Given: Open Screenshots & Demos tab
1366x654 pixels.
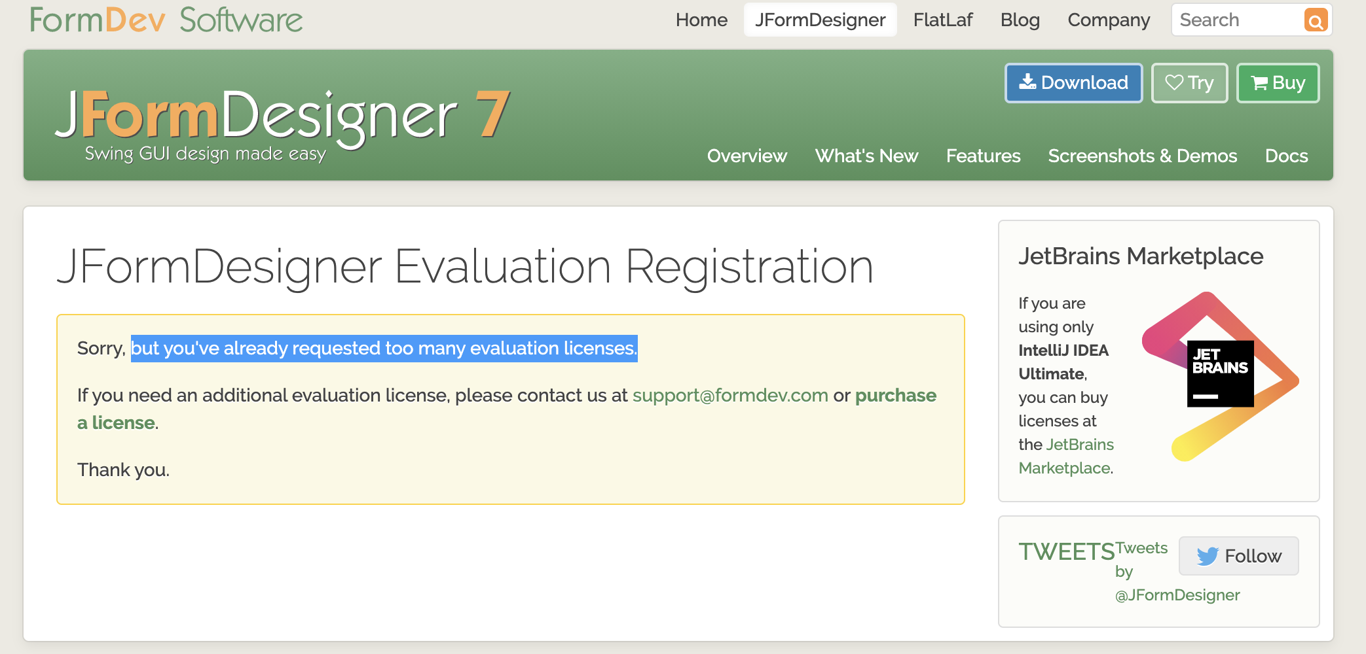Looking at the screenshot, I should tap(1143, 156).
